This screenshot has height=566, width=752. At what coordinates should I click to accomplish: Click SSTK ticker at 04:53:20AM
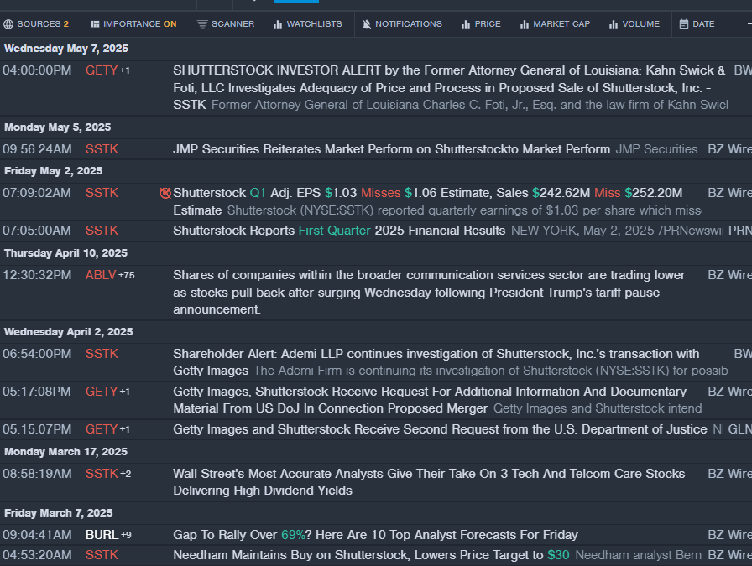coord(102,555)
